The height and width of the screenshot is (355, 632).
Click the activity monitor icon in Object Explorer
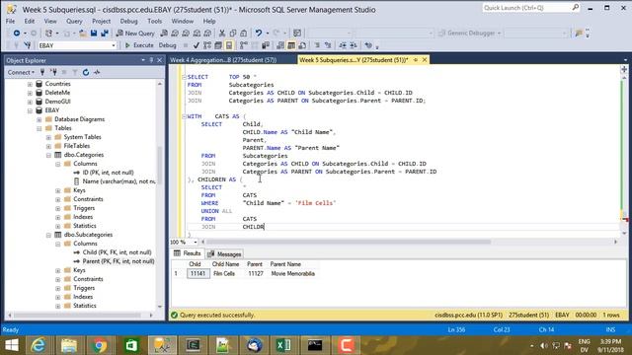pyautogui.click(x=97, y=72)
